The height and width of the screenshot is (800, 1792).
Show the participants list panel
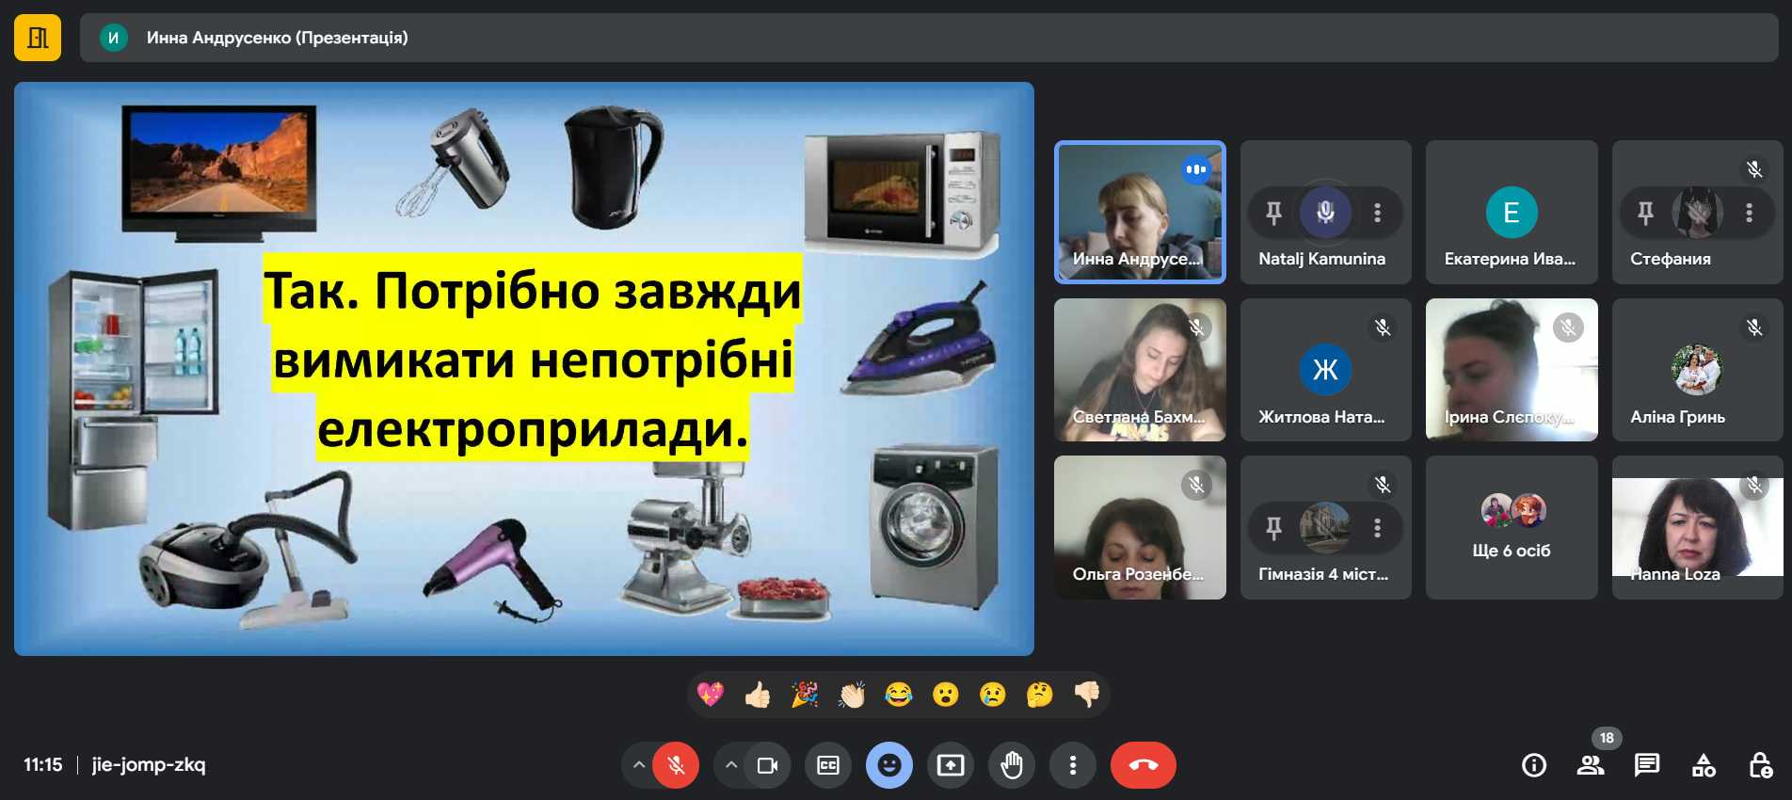(x=1591, y=765)
